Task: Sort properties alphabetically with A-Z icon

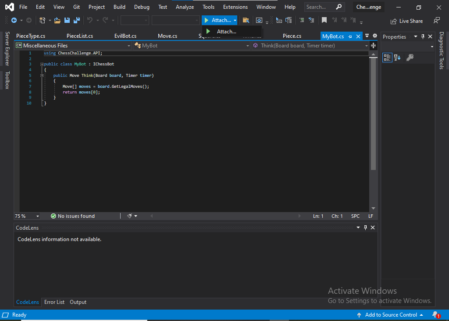Action: point(397,58)
